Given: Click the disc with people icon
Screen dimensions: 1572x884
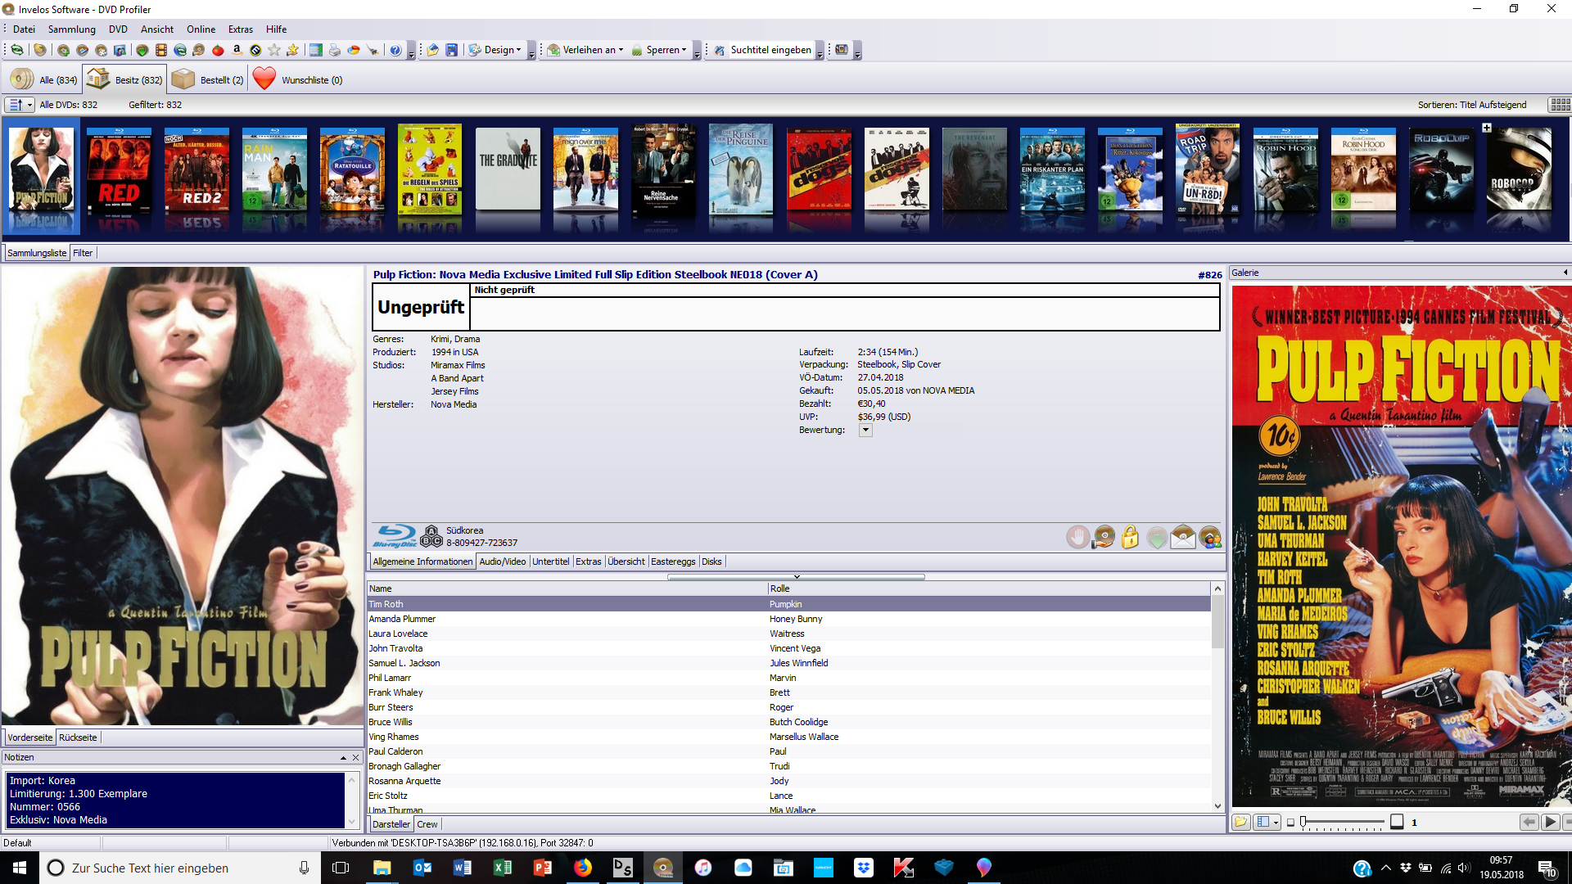Looking at the screenshot, I should coord(1210,538).
